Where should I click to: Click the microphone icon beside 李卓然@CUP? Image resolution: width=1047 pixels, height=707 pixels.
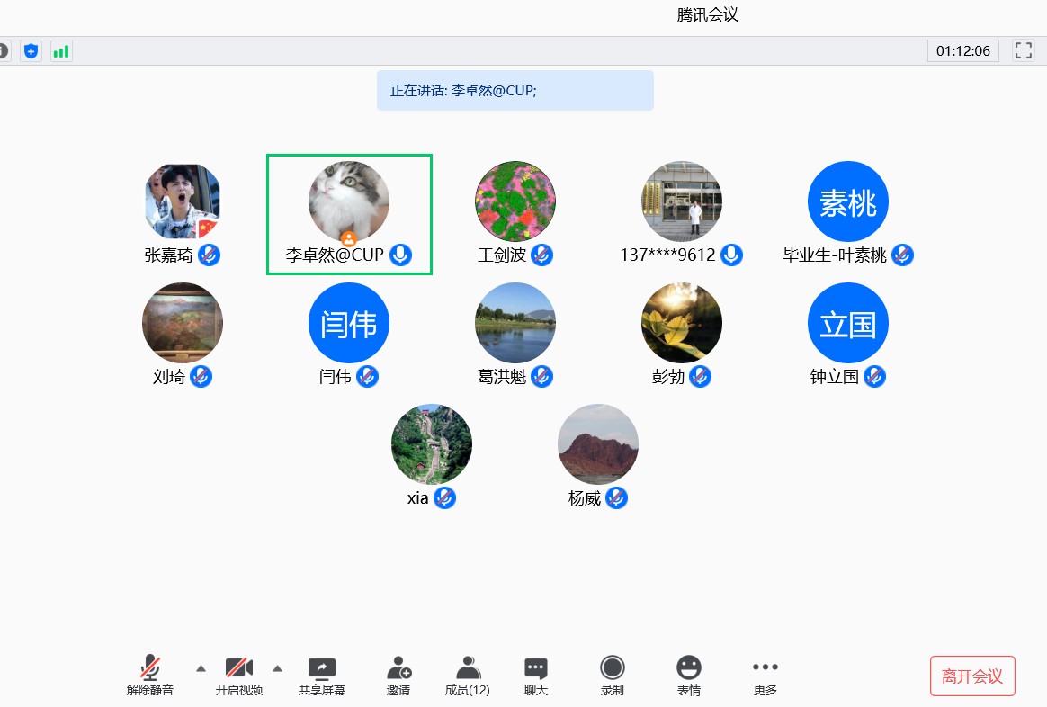coord(401,255)
